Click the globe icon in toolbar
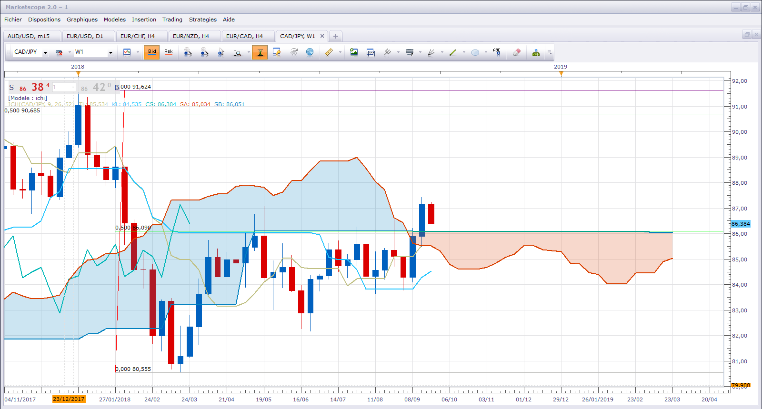The height and width of the screenshot is (409, 762). point(310,52)
